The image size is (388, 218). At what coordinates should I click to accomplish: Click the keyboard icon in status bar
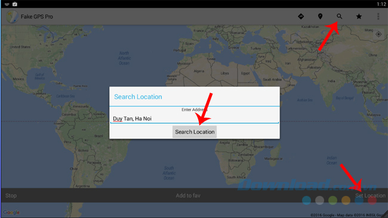[x=7, y=4]
